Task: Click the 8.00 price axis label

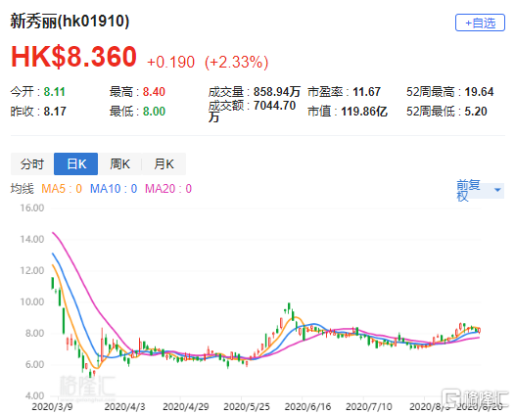Action: click(x=34, y=333)
